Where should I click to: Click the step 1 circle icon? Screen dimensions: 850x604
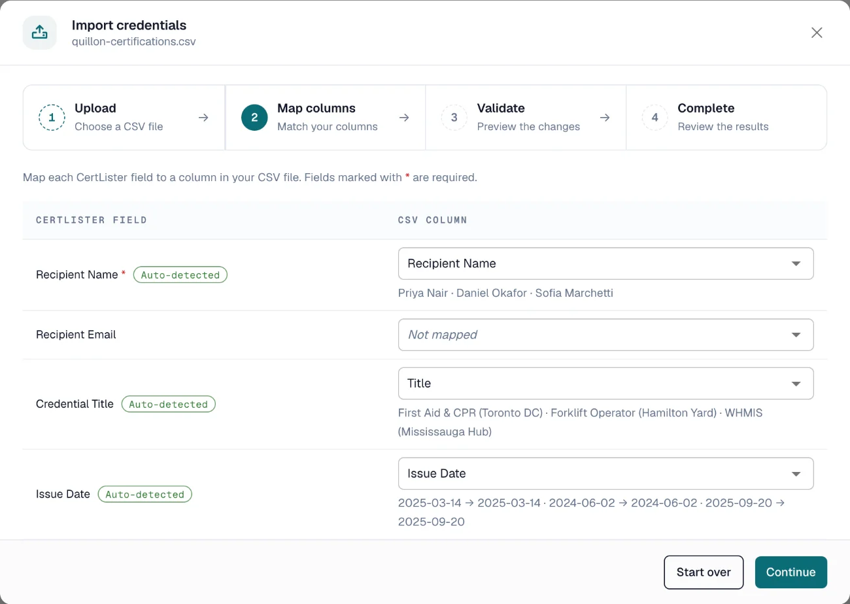tap(52, 118)
